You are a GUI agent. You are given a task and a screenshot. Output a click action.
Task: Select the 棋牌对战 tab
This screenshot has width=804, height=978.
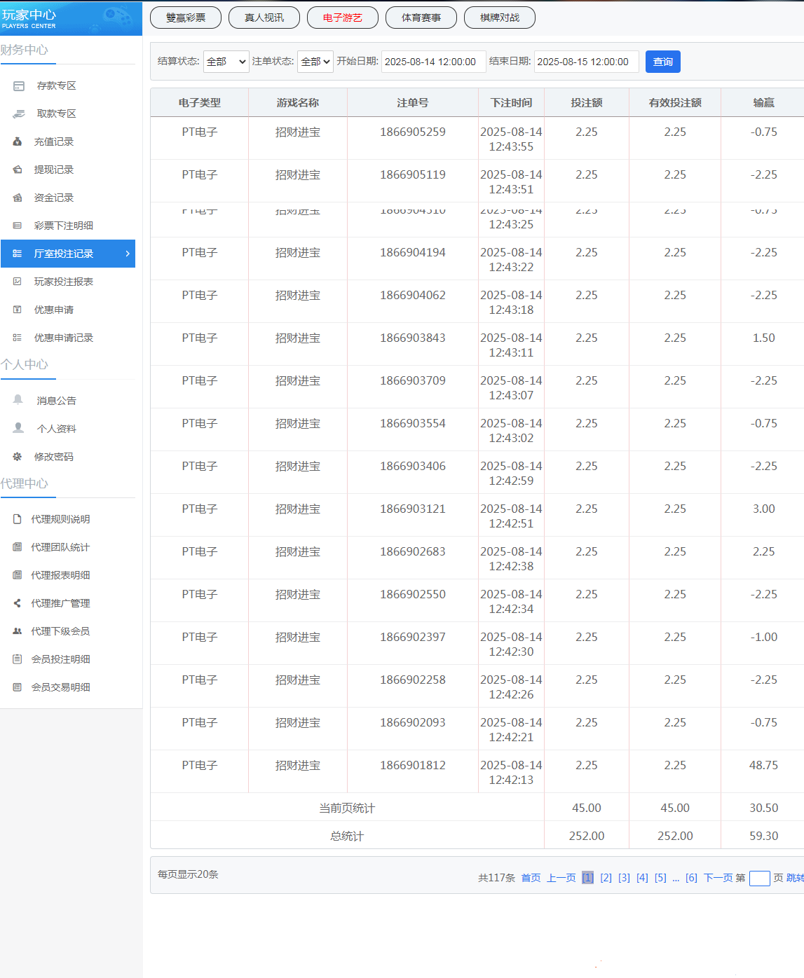(x=500, y=18)
